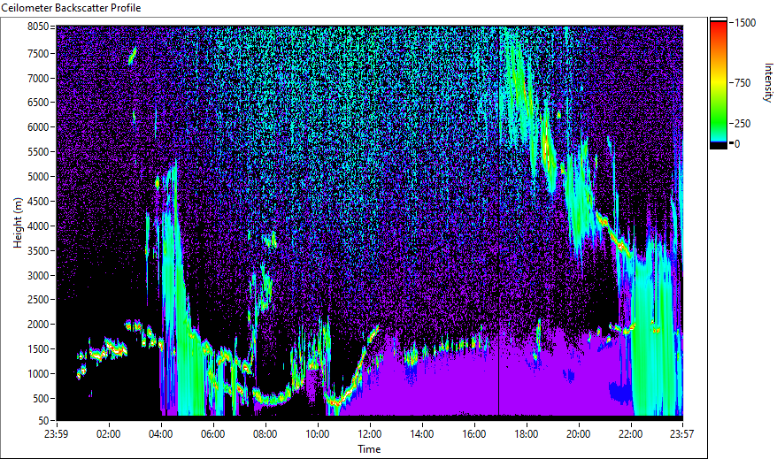This screenshot has height=459, width=777.
Task: Click the 12:00 time axis tick label
Action: coord(370,434)
